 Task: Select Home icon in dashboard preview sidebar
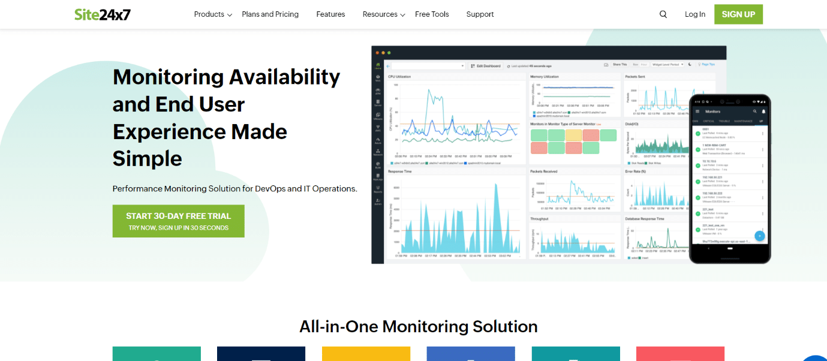click(378, 65)
